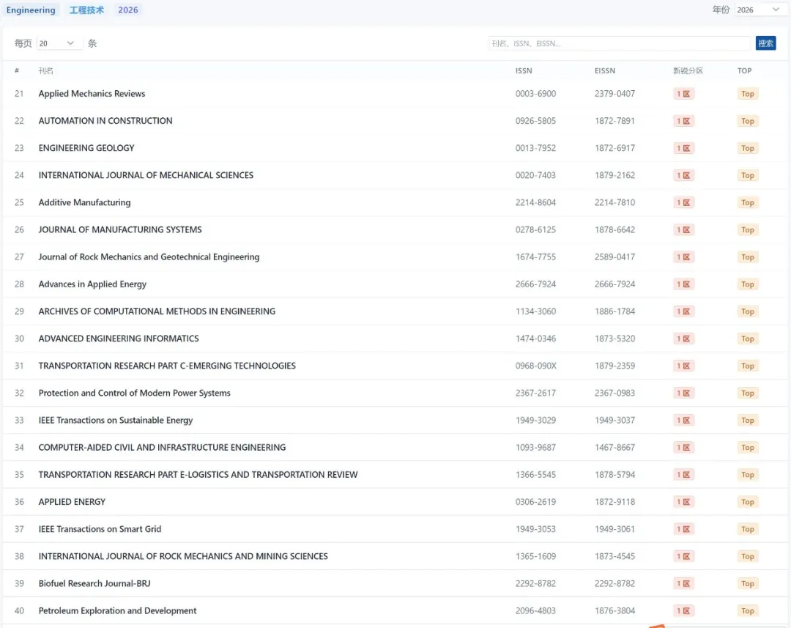Click the 搜索 search button
Screen dimensions: 791x628
pos(765,43)
